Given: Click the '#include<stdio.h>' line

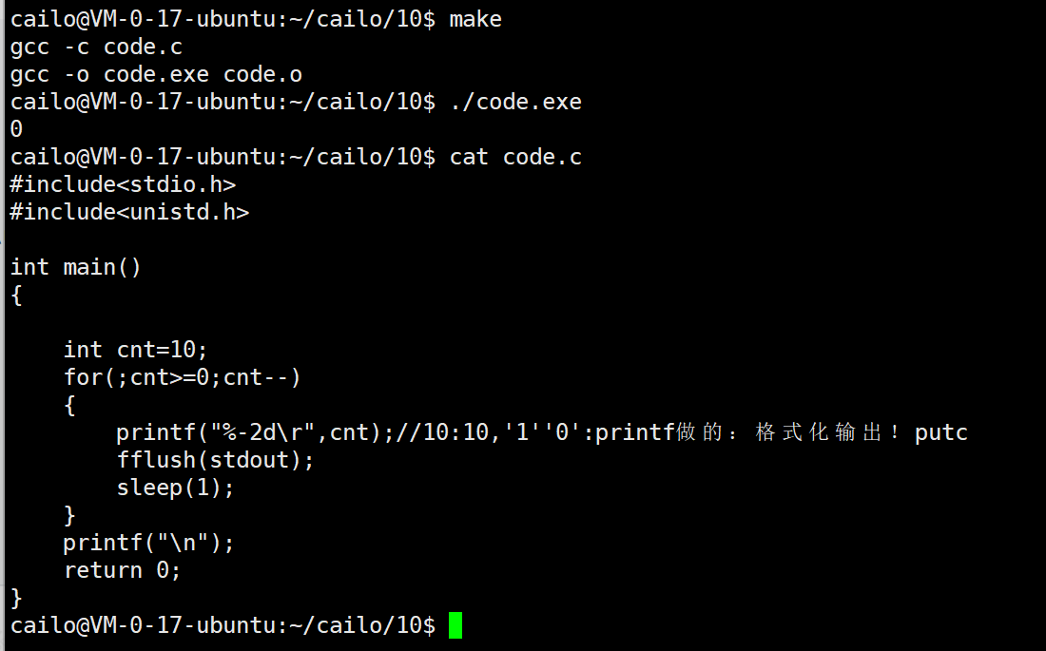Looking at the screenshot, I should point(123,184).
